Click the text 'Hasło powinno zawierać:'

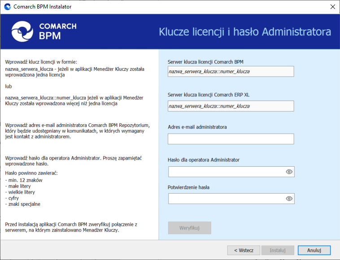[31, 173]
